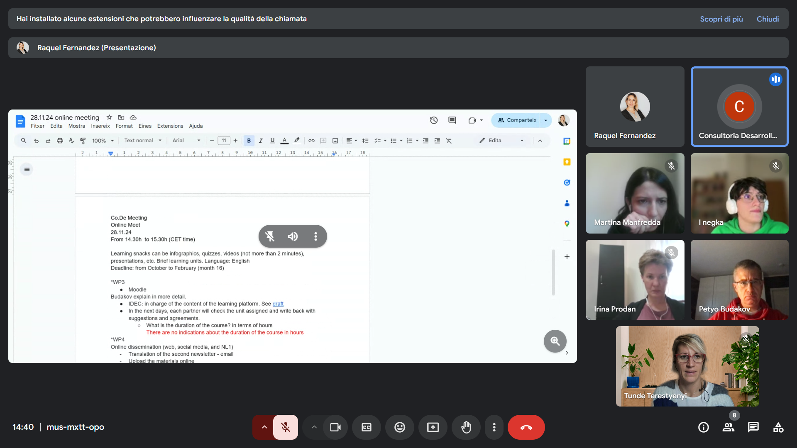Leave the call with the red hang-up button
797x448 pixels.
click(526, 427)
